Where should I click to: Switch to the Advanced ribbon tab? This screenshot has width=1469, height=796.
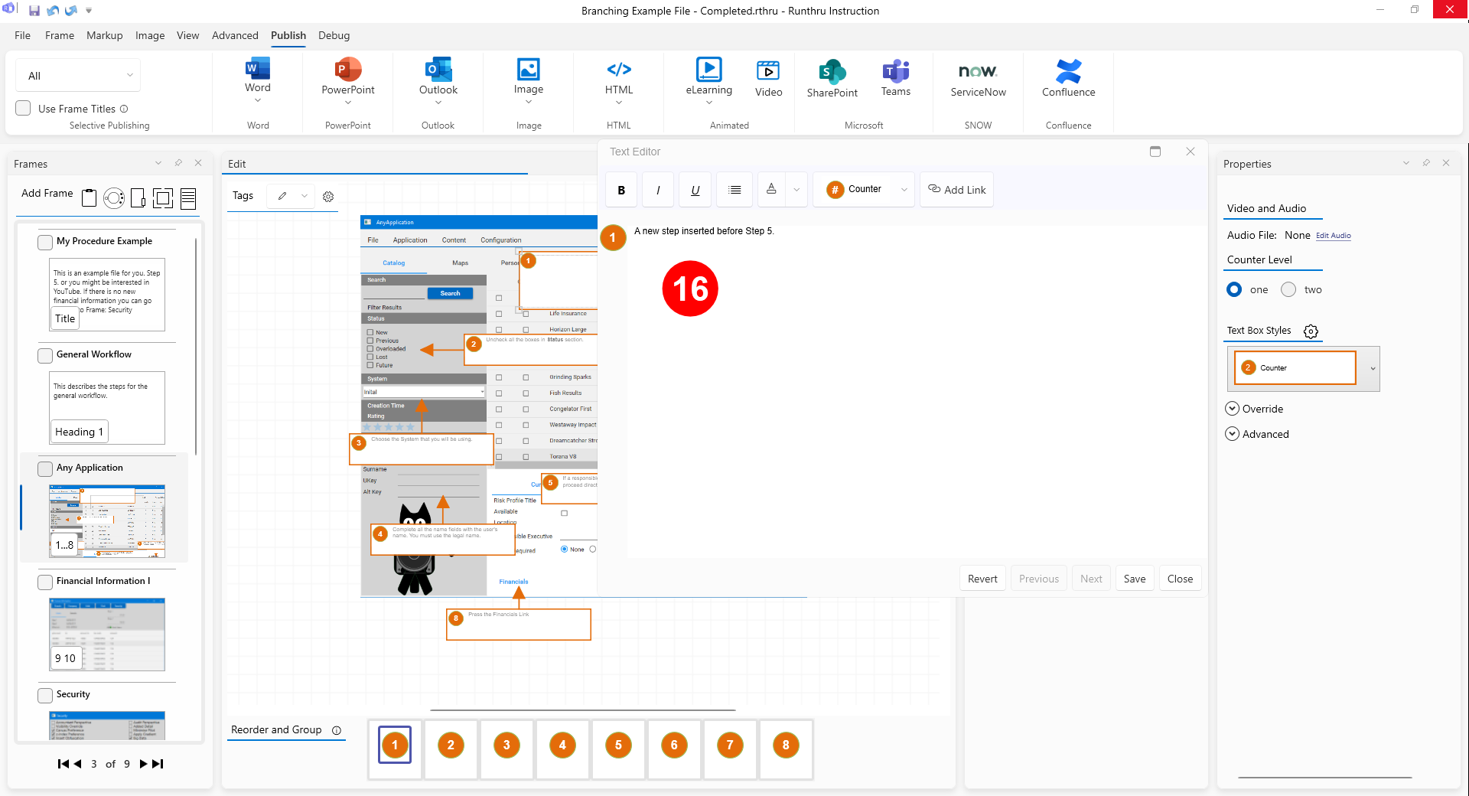tap(235, 35)
